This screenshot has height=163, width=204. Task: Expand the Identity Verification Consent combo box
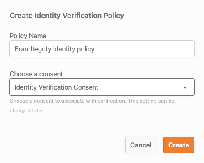click(102, 87)
